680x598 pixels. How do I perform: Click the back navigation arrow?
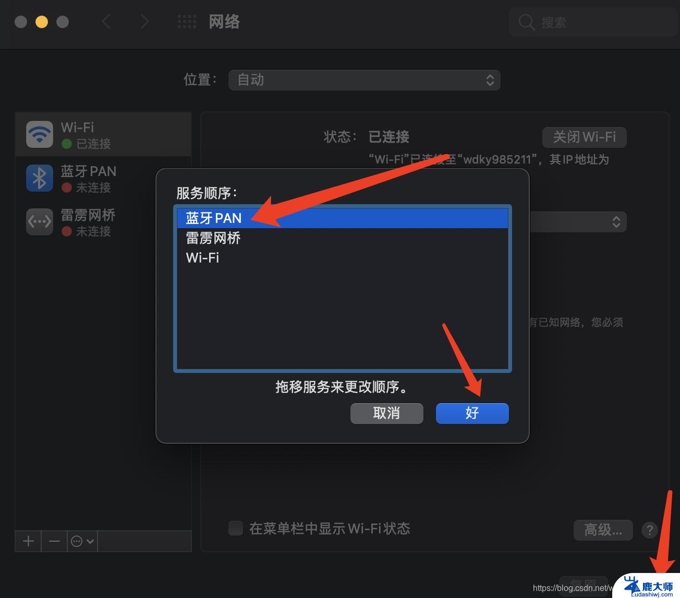click(106, 21)
